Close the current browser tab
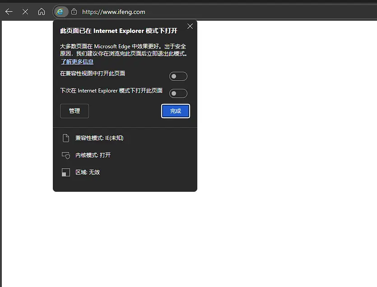The width and height of the screenshot is (377, 287). pos(25,12)
